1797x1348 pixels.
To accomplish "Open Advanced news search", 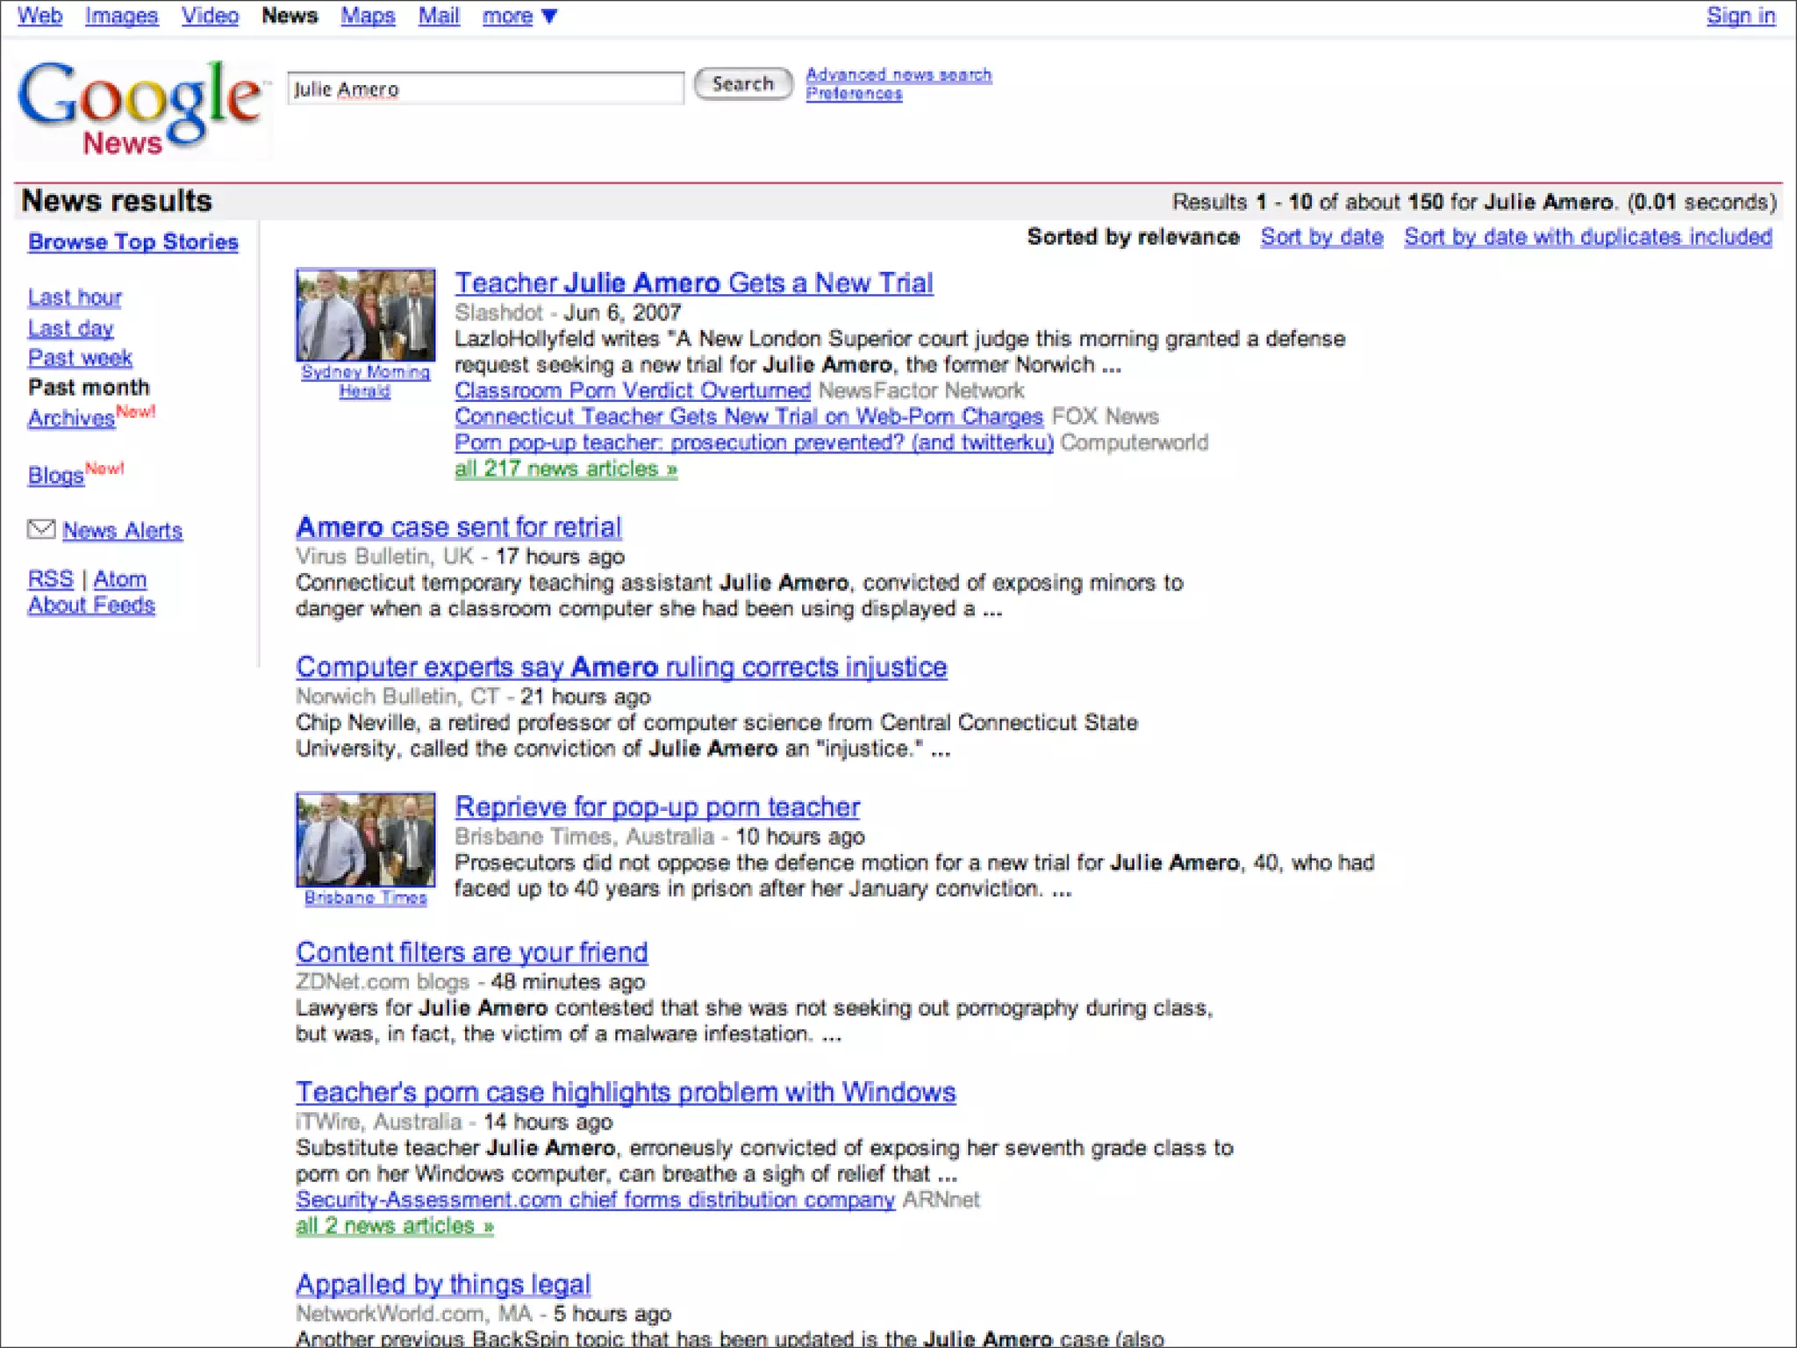I will tap(898, 75).
